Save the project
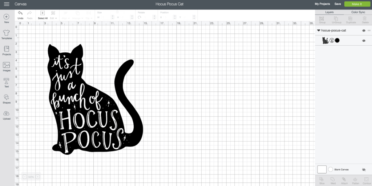Screen dimensions: 372x186 click(x=337, y=4)
